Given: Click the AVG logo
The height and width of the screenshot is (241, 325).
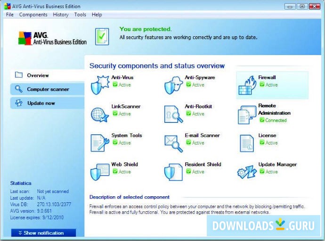Looking at the screenshot, I should click(52, 38).
